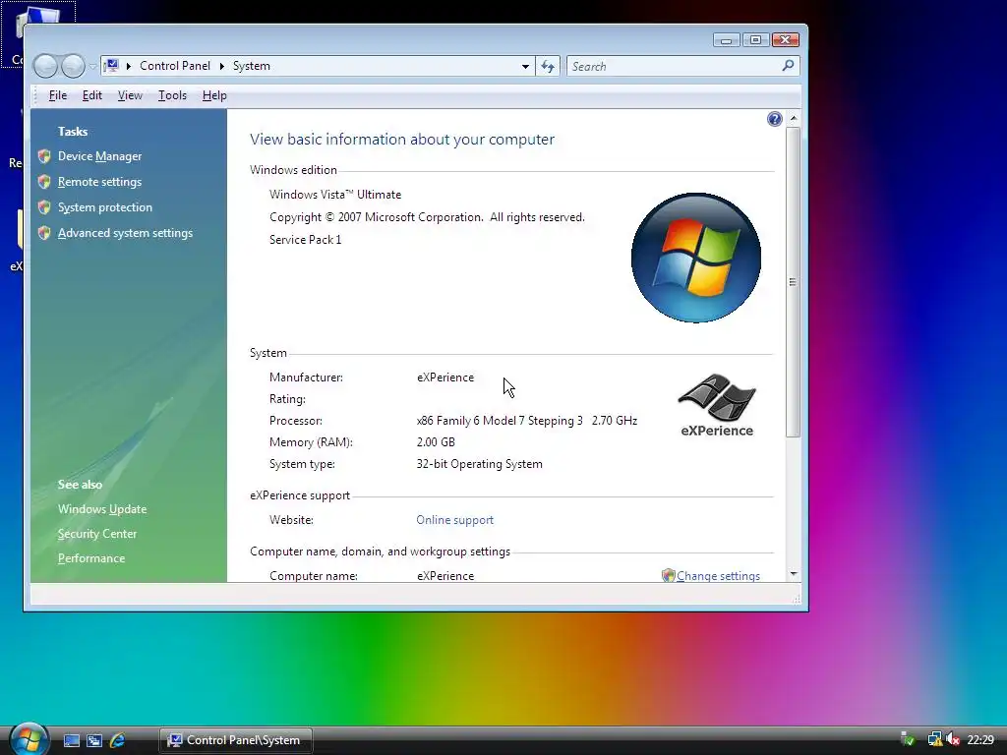Click the network tray icon
1007x755 pixels.
coord(934,740)
